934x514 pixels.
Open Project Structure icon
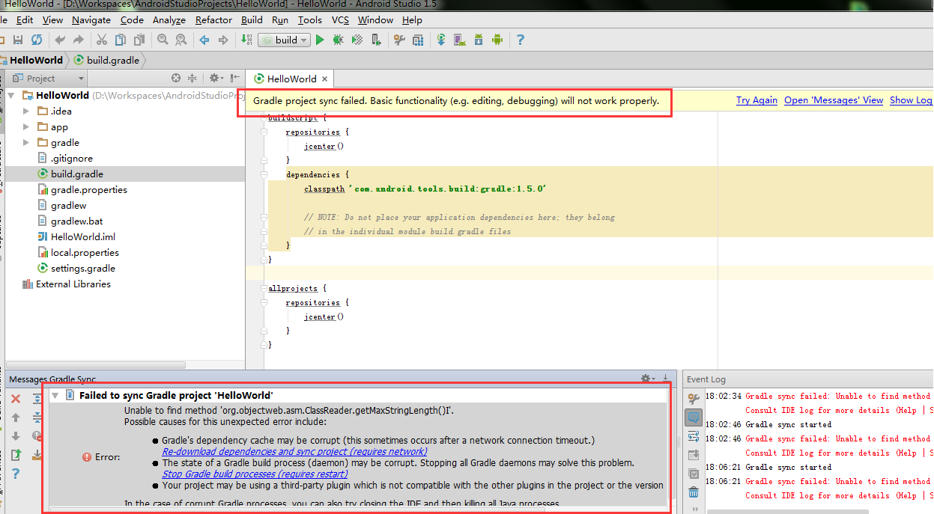coord(418,40)
